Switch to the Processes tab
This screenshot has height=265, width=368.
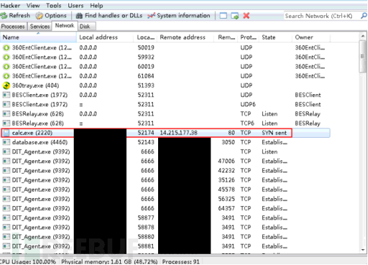click(x=13, y=26)
